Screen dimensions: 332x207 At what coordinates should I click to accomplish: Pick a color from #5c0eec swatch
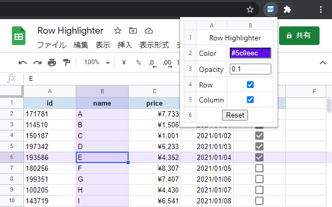pos(250,53)
